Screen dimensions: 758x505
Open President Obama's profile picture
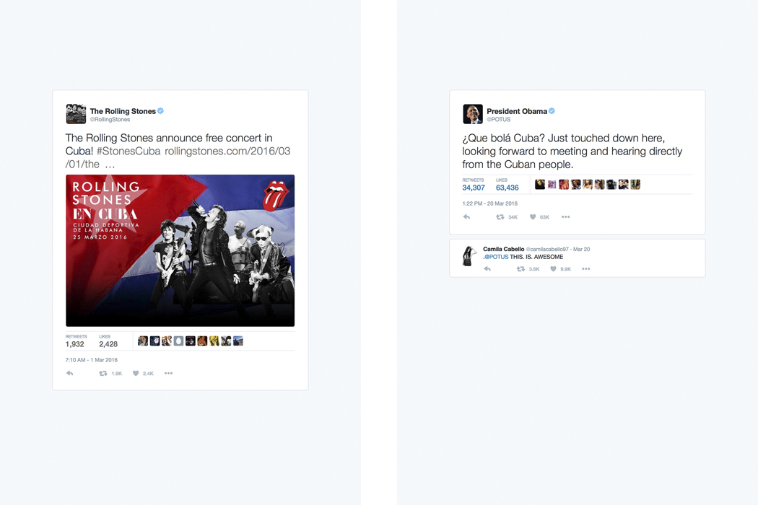pyautogui.click(x=473, y=114)
